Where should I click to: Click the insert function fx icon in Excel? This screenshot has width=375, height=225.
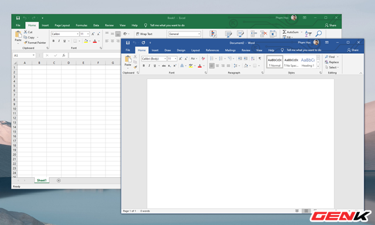tap(64, 56)
